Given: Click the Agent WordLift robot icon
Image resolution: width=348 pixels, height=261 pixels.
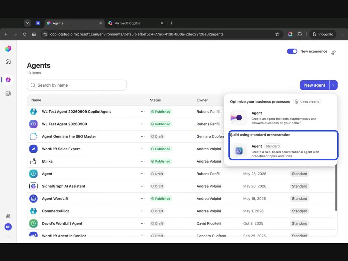Looking at the screenshot, I should [x=33, y=199].
